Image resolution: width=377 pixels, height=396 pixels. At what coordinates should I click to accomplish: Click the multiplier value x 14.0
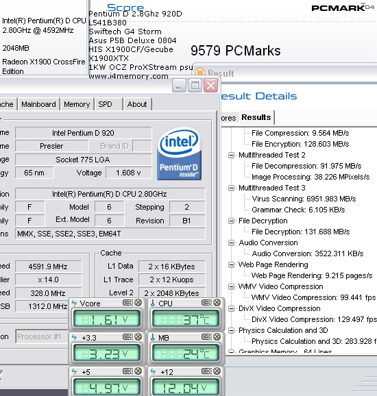48,280
